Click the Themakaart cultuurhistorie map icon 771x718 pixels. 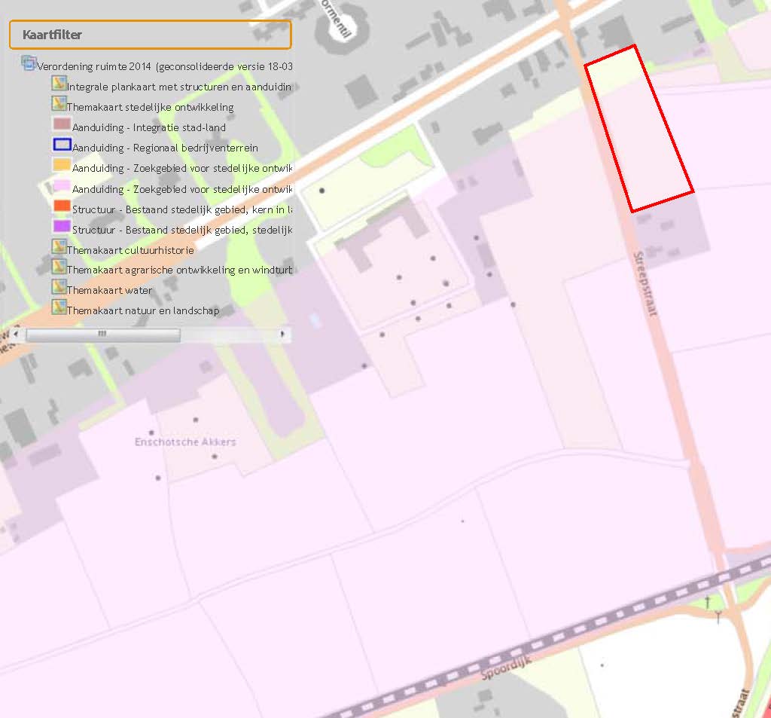(59, 246)
